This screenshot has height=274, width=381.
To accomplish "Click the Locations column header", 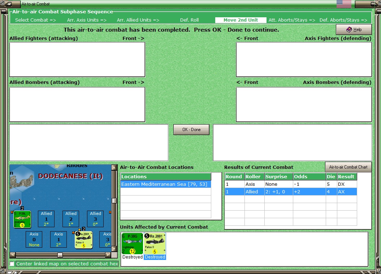I will 166,177.
